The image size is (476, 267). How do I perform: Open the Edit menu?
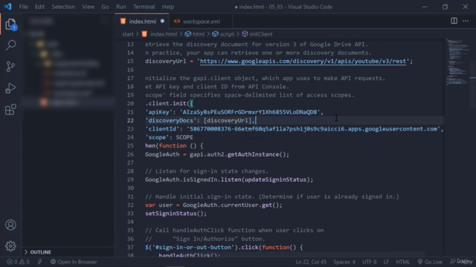(39, 7)
